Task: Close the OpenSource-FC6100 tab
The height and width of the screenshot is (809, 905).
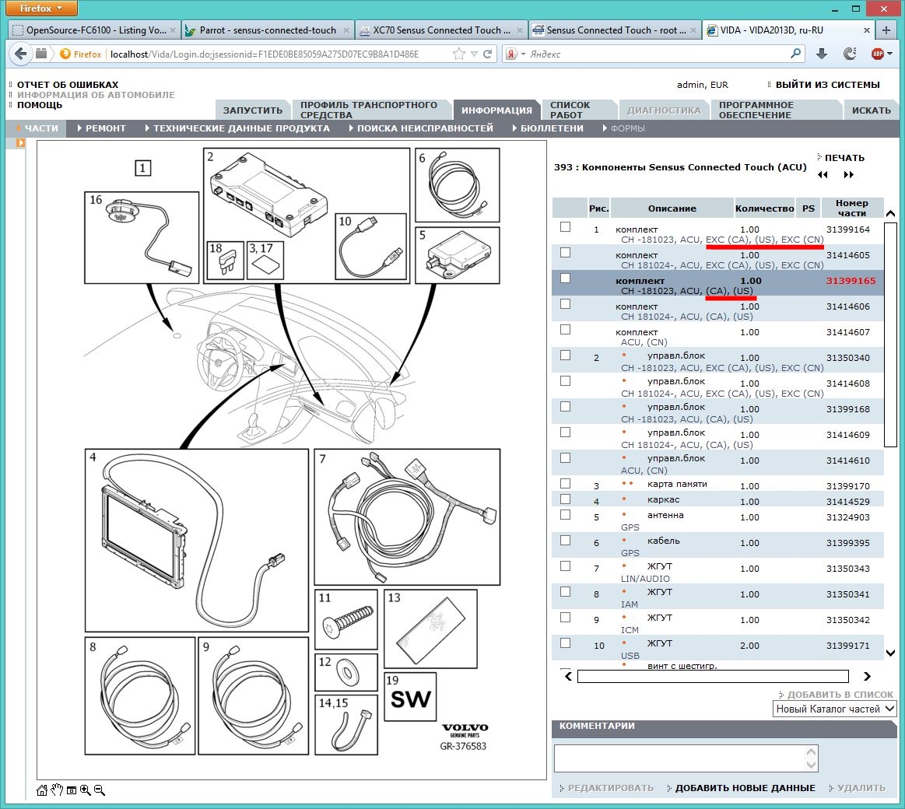Action: click(173, 30)
